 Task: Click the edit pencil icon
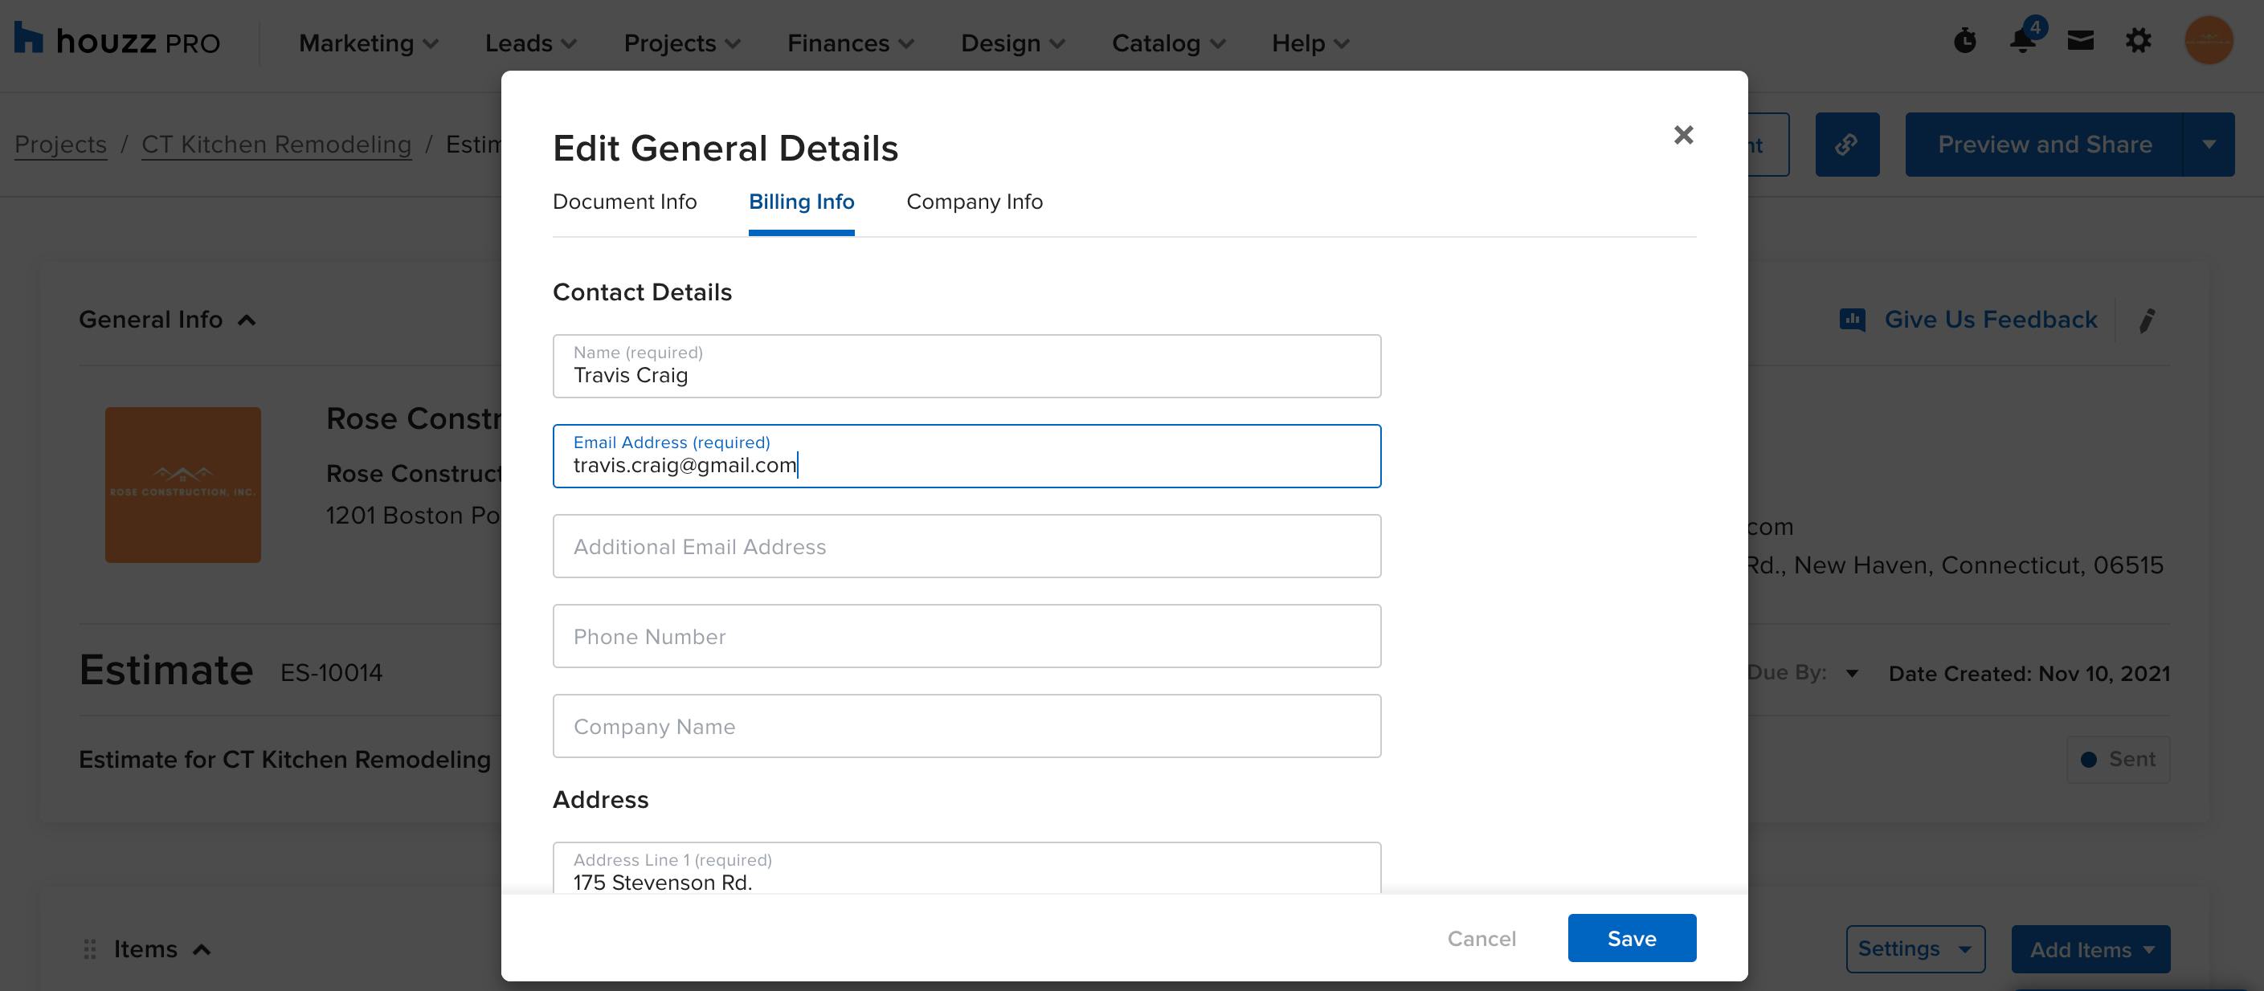tap(2148, 320)
